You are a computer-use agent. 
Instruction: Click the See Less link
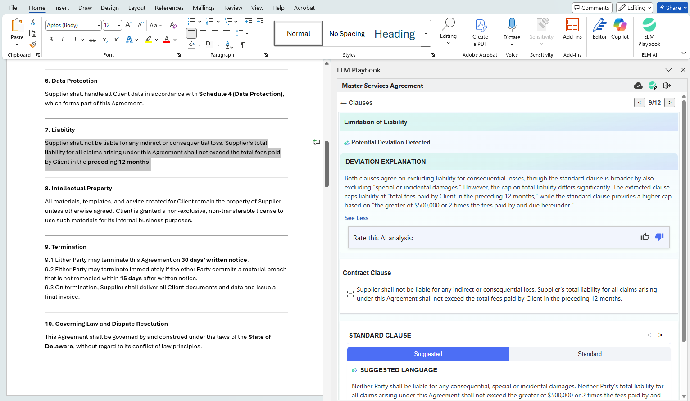356,218
